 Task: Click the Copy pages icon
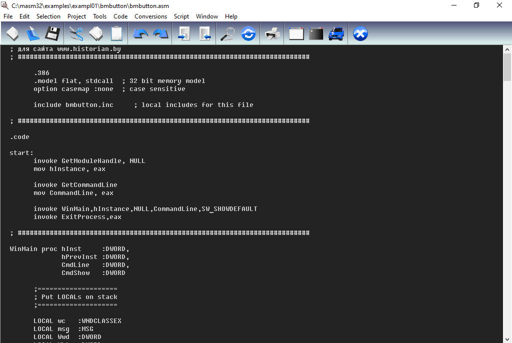point(96,34)
